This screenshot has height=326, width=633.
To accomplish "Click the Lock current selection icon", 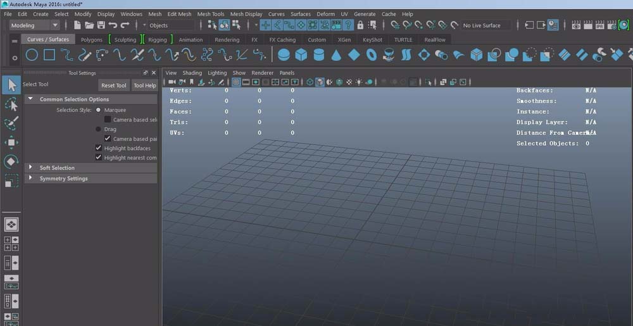I will click(x=360, y=25).
